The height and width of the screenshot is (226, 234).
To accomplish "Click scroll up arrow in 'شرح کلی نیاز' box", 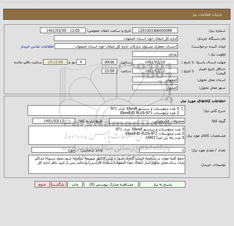I will [182, 108].
